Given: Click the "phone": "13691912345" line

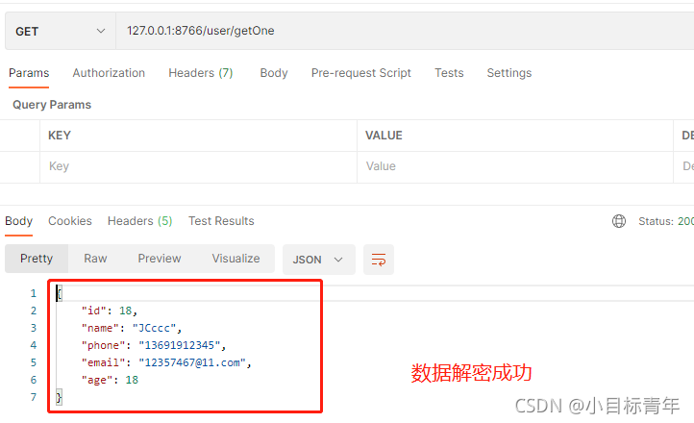Looking at the screenshot, I should 154,345.
